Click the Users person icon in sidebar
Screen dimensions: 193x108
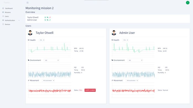click(3, 16)
